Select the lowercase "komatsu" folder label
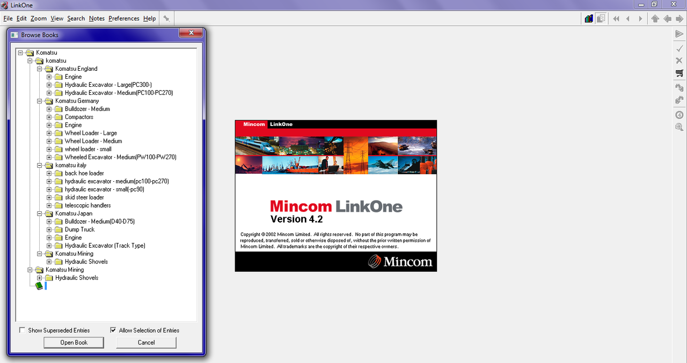This screenshot has height=363, width=687. (x=56, y=61)
